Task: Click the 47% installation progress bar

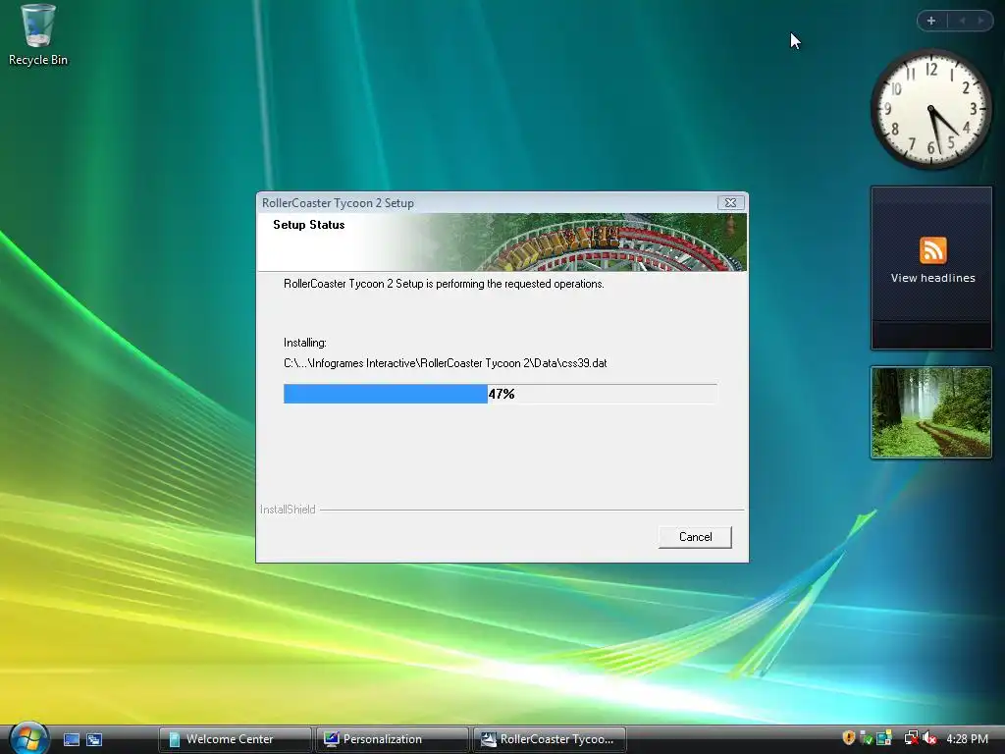Action: (x=500, y=394)
